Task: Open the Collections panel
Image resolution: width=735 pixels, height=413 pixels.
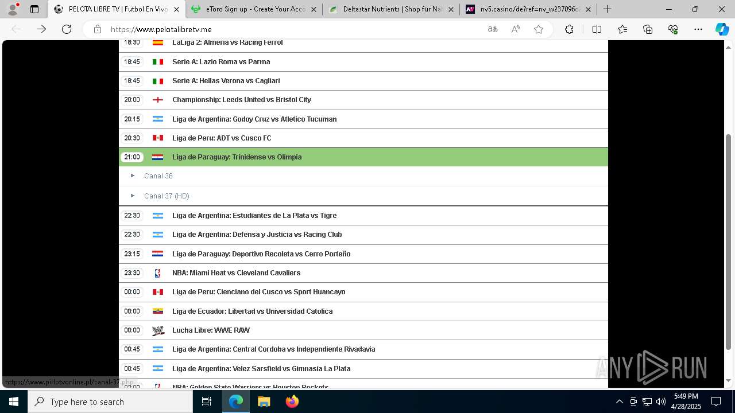Action: click(x=648, y=29)
